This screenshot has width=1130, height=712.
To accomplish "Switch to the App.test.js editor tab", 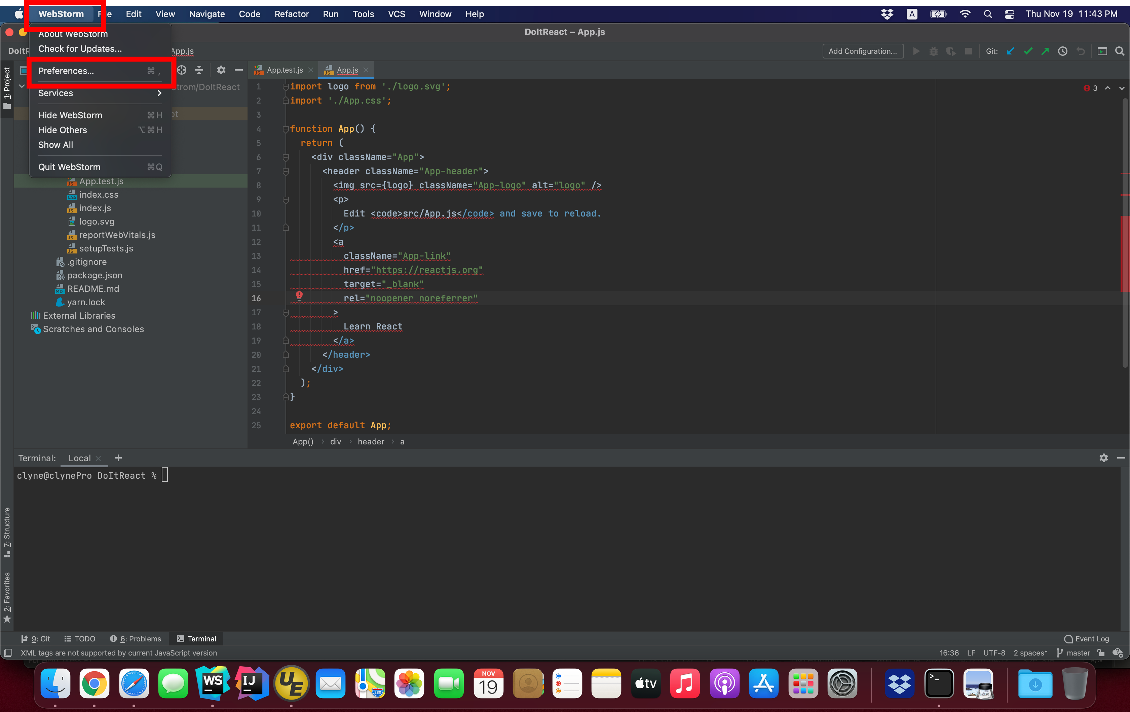I will pos(285,70).
